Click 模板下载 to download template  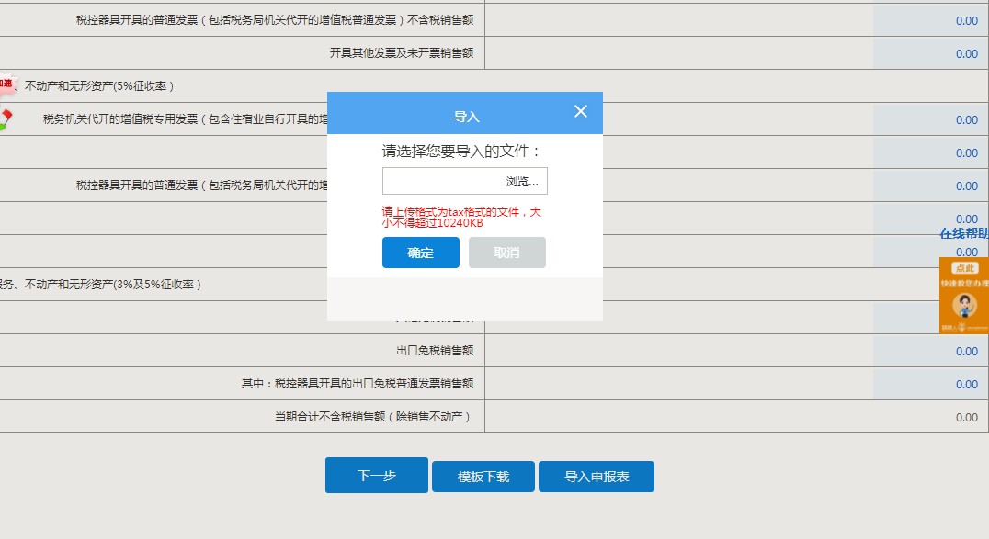click(483, 476)
